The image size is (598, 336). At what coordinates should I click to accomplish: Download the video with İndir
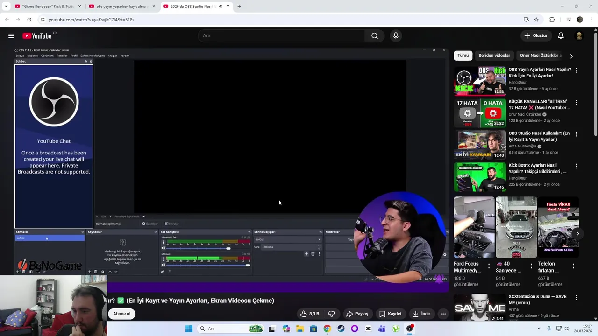pyautogui.click(x=421, y=314)
